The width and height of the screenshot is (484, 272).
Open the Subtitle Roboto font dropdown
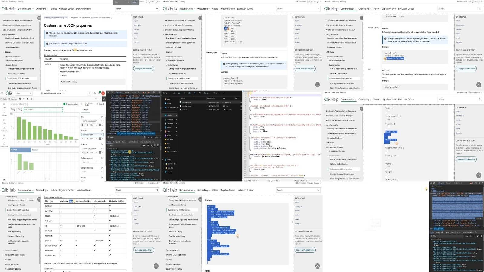click(x=92, y=135)
